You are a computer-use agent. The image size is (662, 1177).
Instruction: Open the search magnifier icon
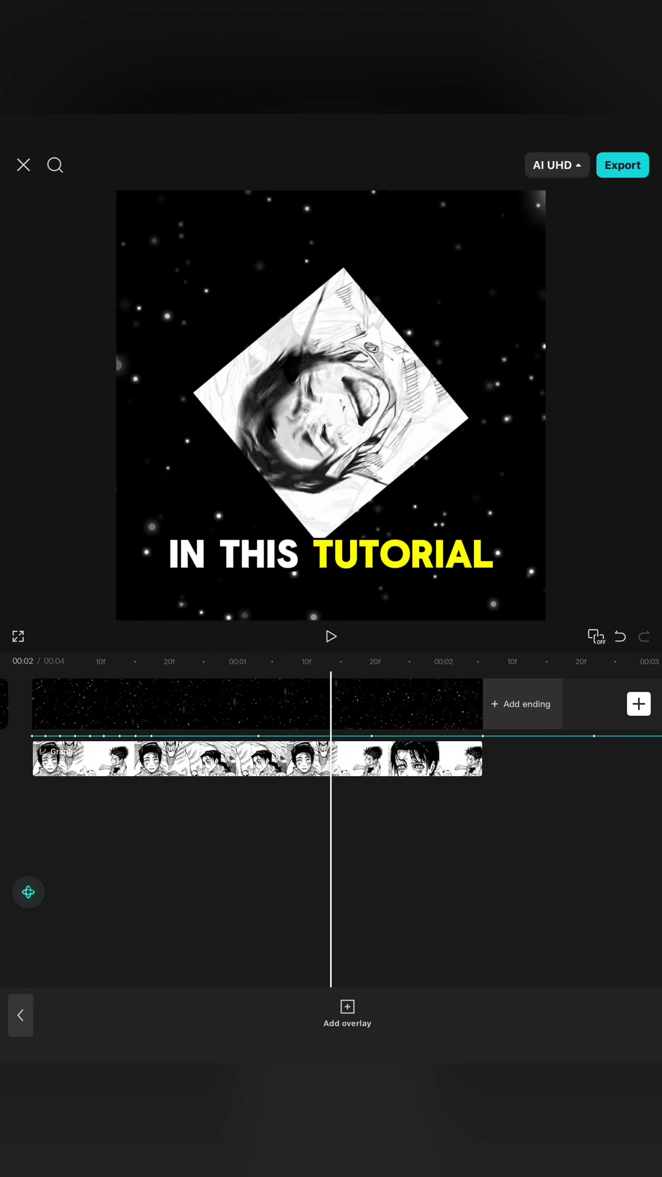tap(55, 165)
